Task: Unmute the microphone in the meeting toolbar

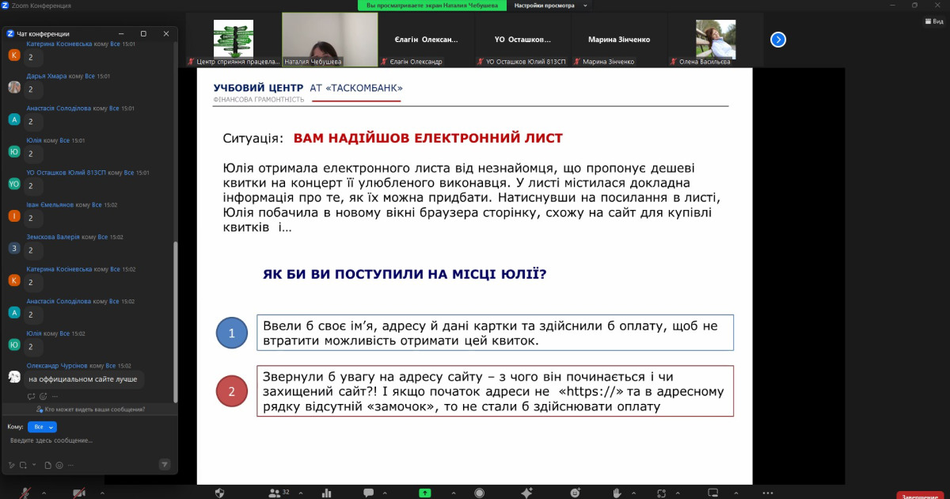Action: 26,493
